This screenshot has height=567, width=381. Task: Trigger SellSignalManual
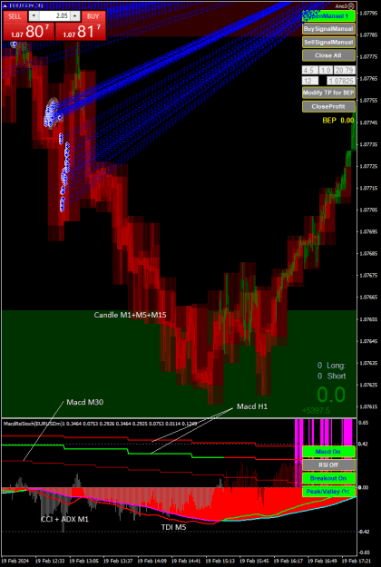(x=328, y=43)
